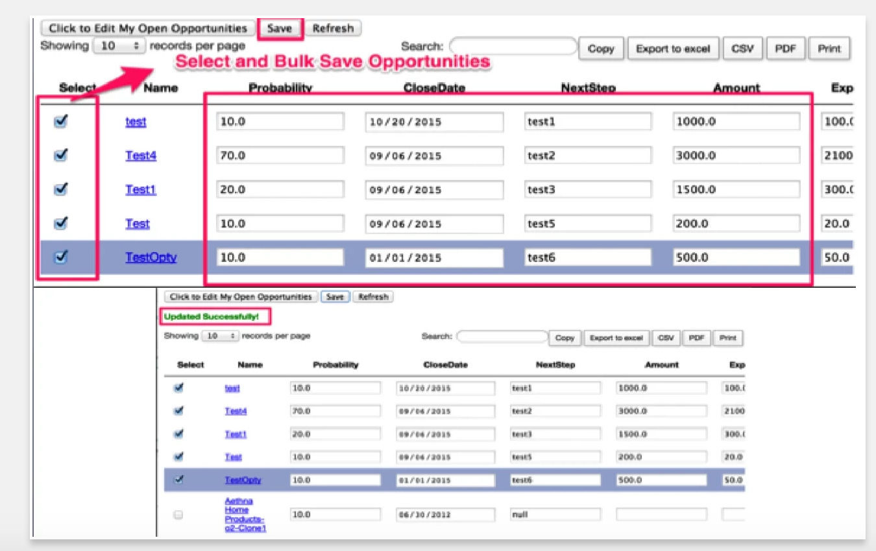The image size is (876, 551).
Task: Click Print button in the lower view
Action: click(728, 338)
